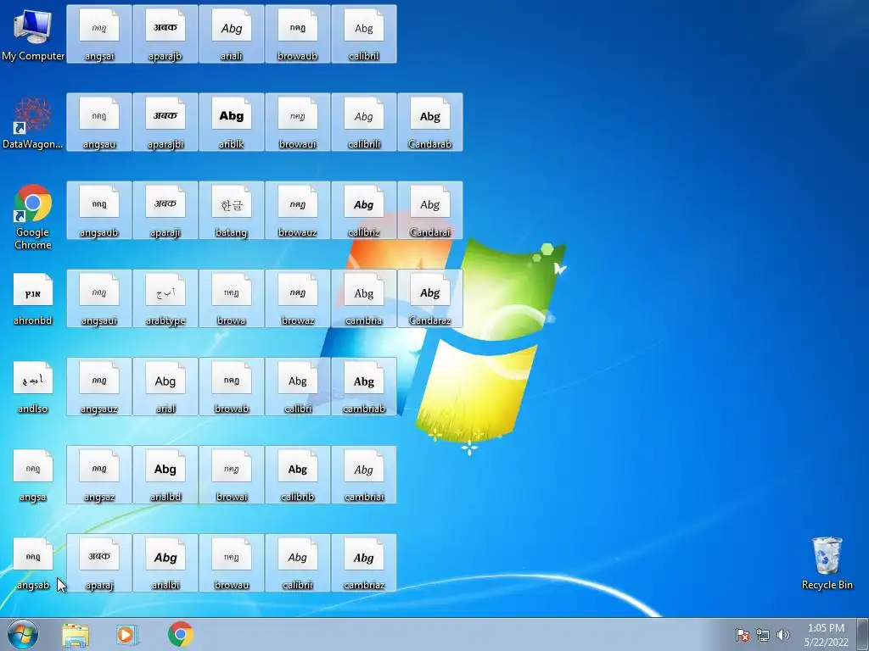The width and height of the screenshot is (869, 651).
Task: Select the aparajbi font file
Action: (165, 122)
